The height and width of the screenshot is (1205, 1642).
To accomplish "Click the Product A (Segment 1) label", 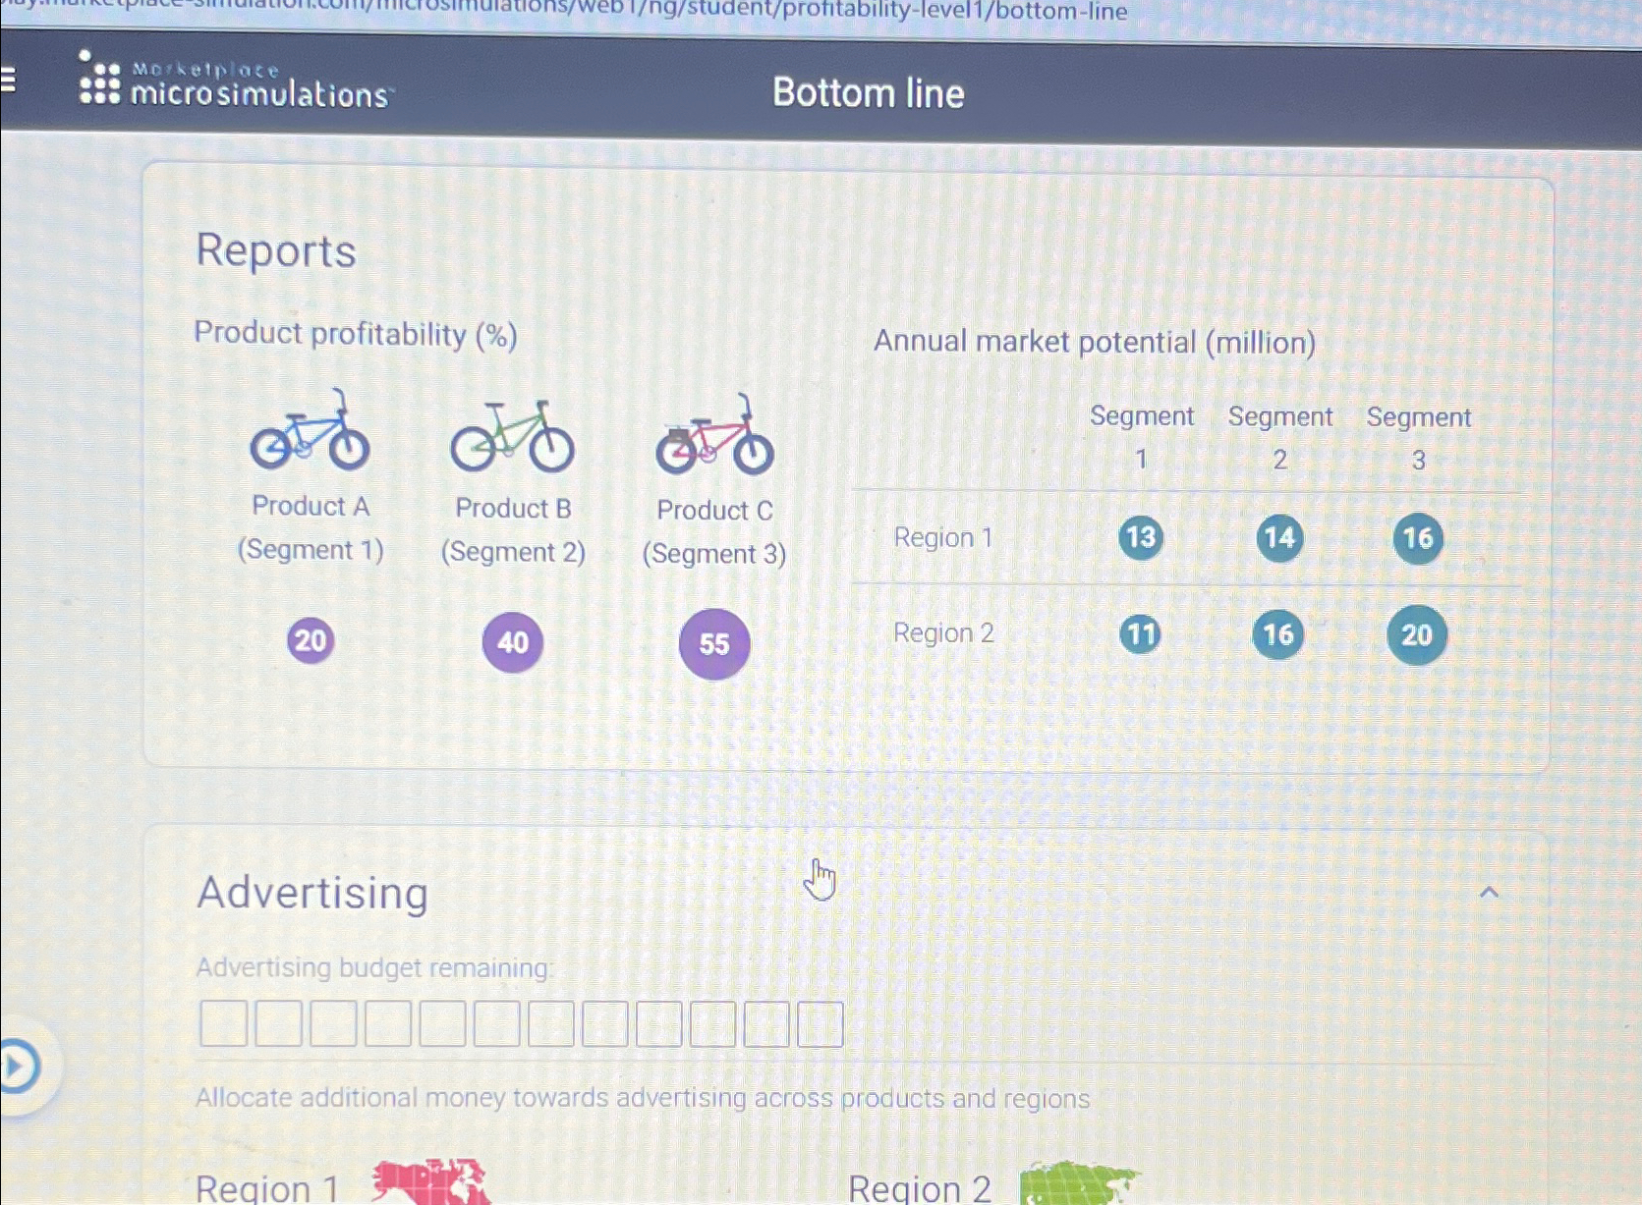I will [311, 527].
